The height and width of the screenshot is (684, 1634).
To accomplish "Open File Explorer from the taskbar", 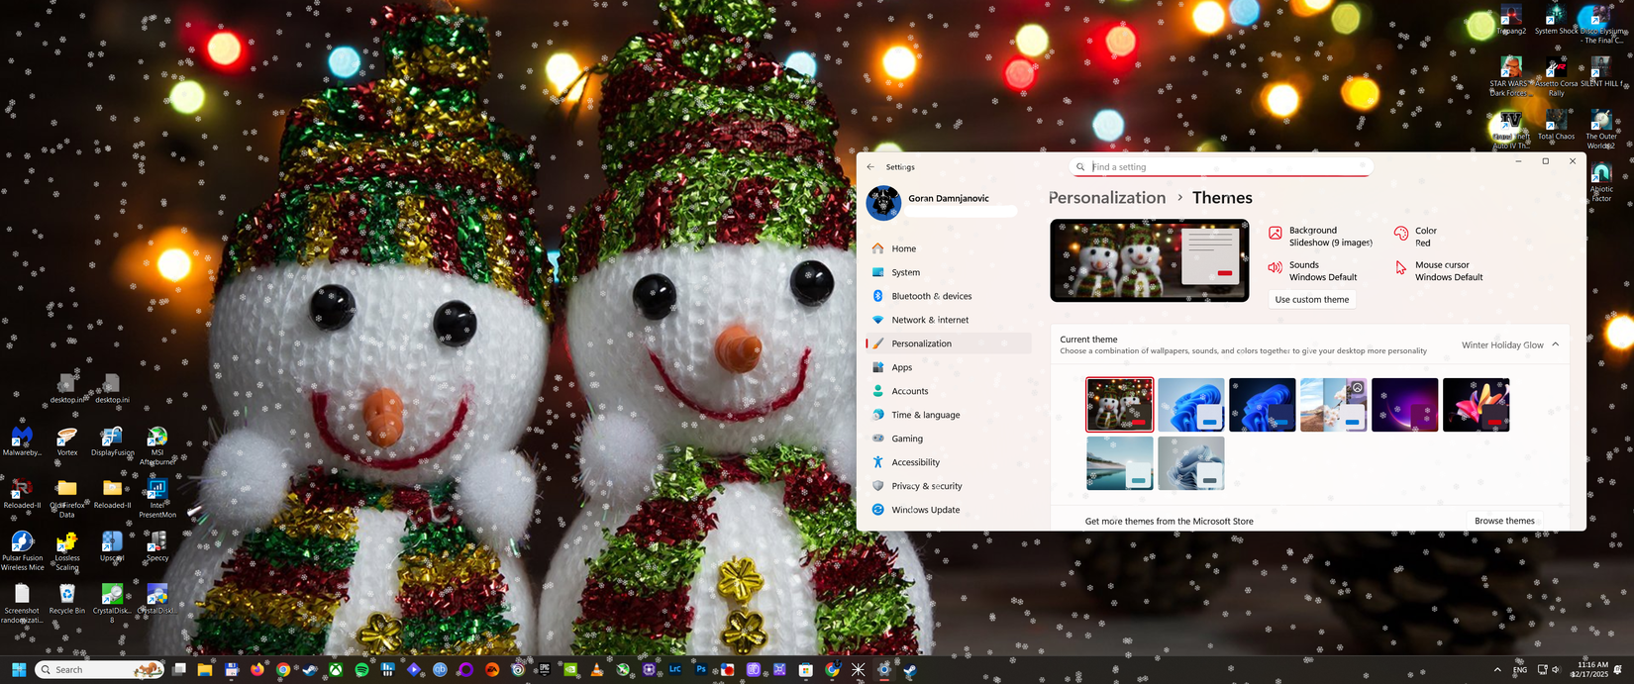I will (205, 670).
